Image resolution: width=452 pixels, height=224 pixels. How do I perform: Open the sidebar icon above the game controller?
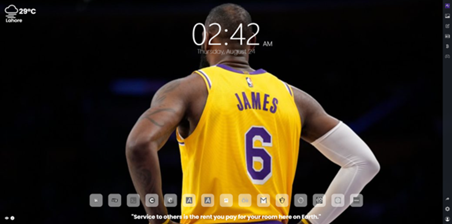click(447, 46)
